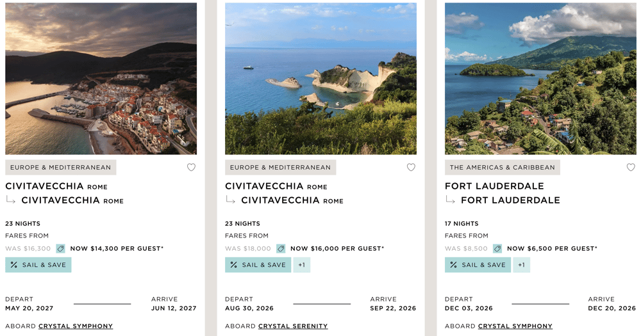Screen dimensions: 641x336
Task: Click percent icon on Crystal Serenity card's offer
Action: (234, 265)
